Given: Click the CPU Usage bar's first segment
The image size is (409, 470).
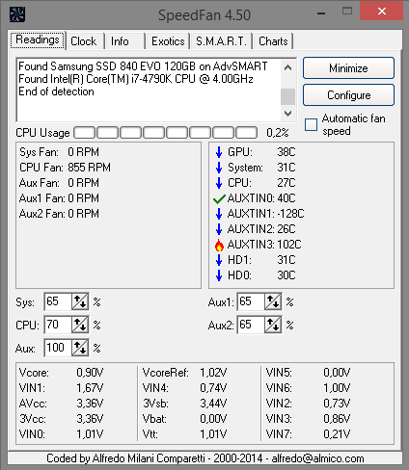Looking at the screenshot, I should [85, 133].
